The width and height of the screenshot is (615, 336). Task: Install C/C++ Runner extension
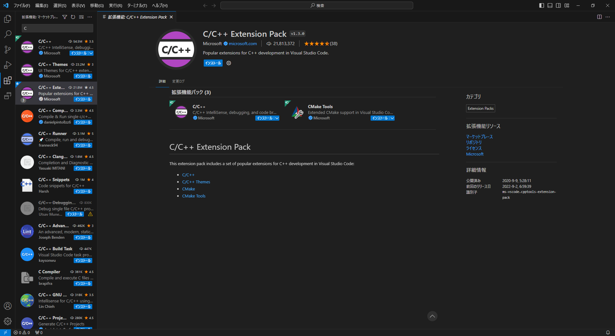coord(83,145)
